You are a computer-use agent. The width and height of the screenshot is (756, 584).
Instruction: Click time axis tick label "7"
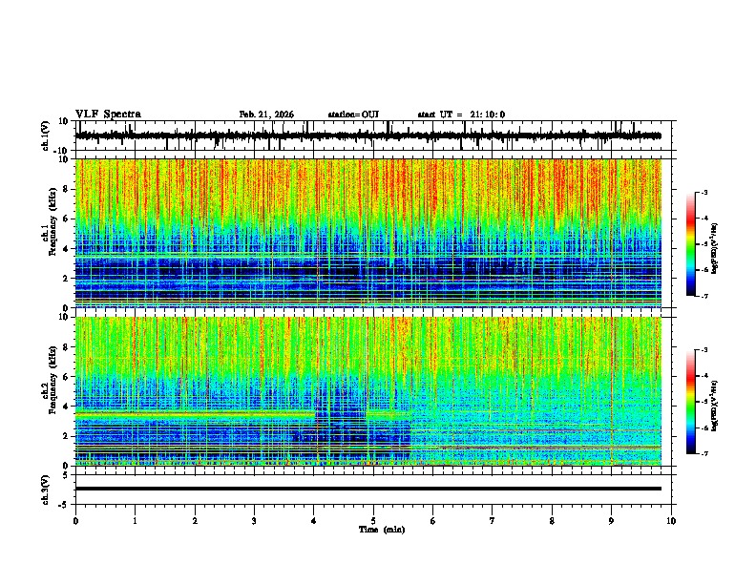(493, 521)
